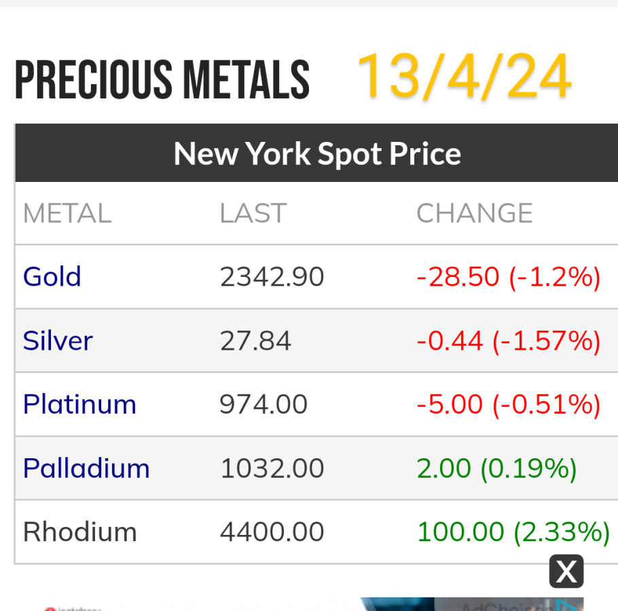Click Silver's last price 27.84
Screen dimensions: 618x611
pos(255,341)
